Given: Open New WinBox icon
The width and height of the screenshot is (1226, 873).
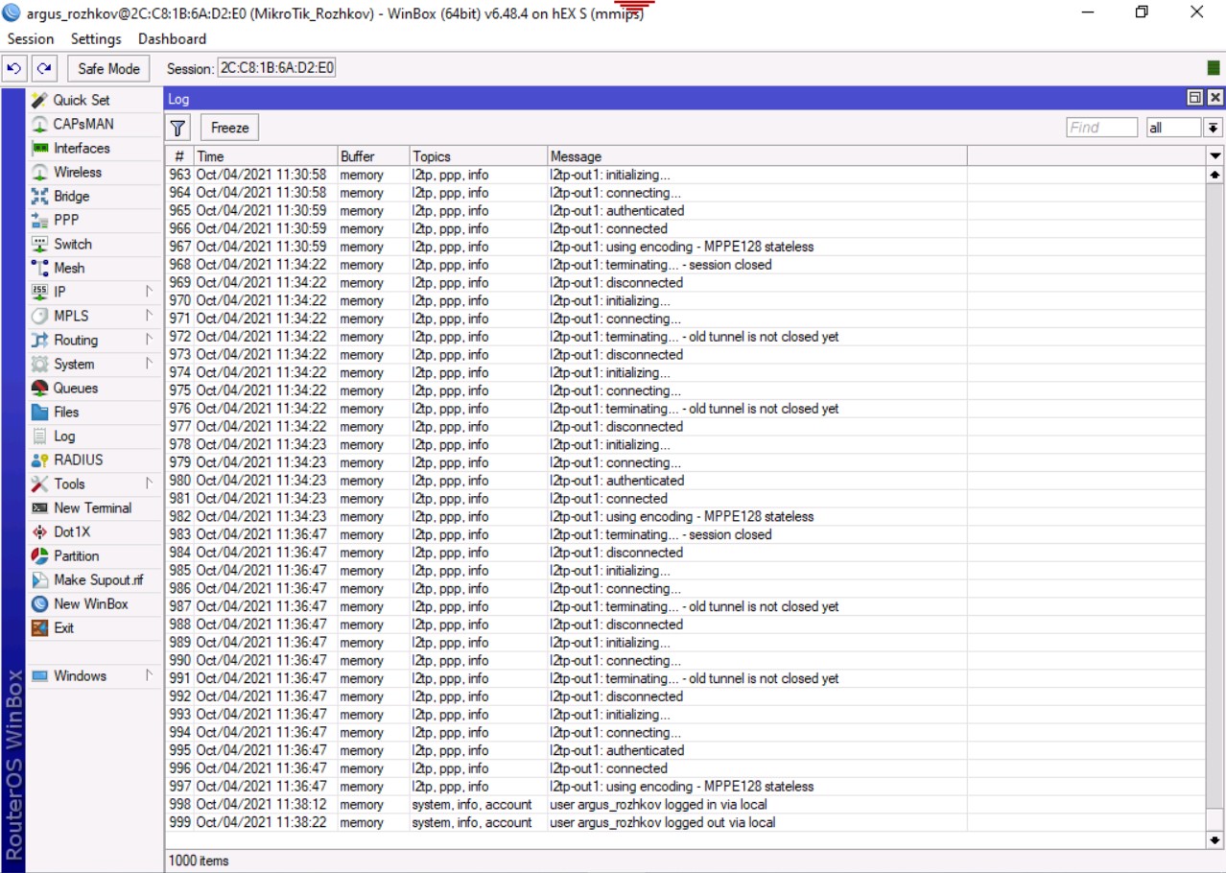Looking at the screenshot, I should tap(39, 603).
